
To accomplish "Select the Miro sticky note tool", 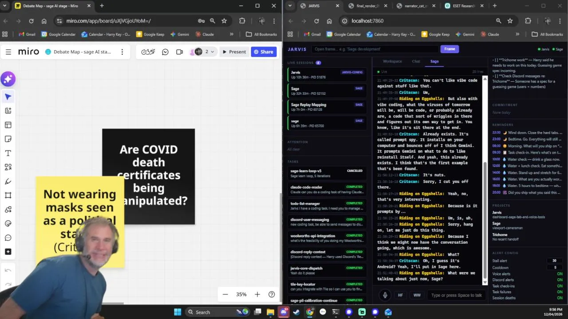I will click(8, 139).
